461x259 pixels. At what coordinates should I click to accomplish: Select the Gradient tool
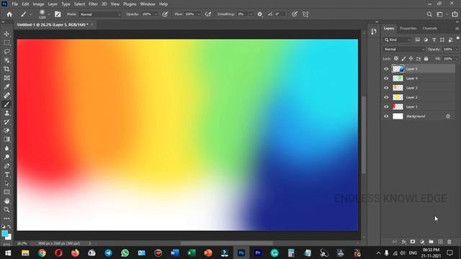tap(6, 140)
